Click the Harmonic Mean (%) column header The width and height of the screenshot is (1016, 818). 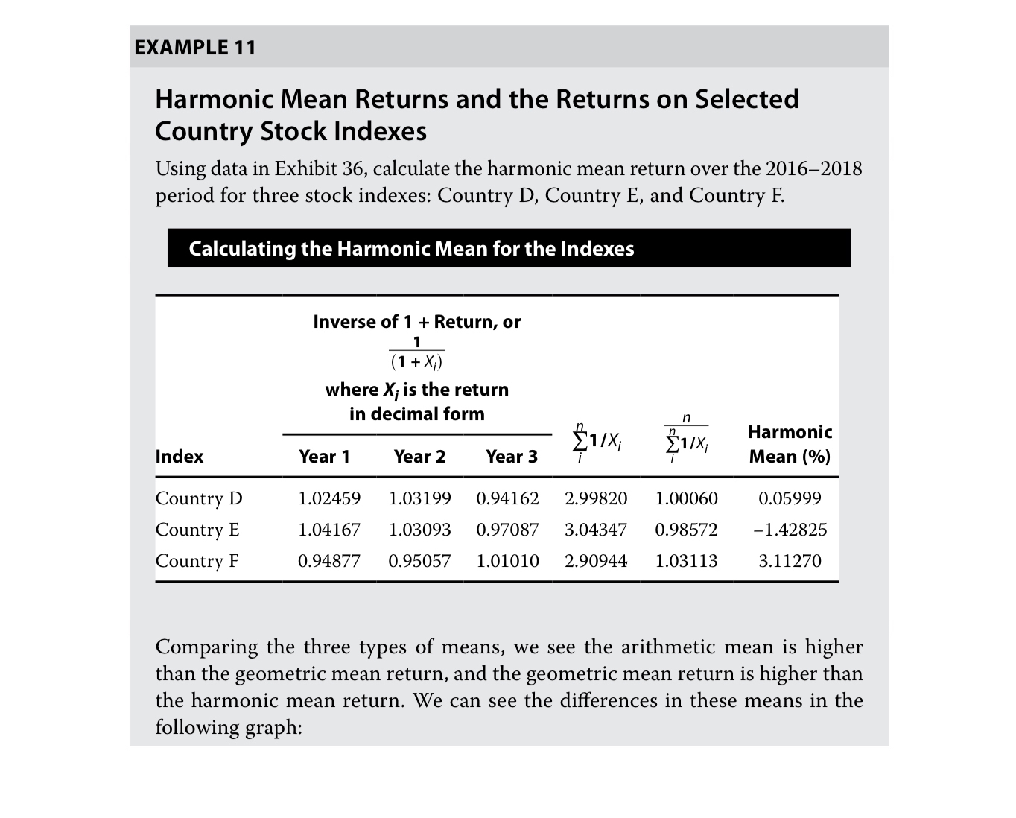[790, 444]
